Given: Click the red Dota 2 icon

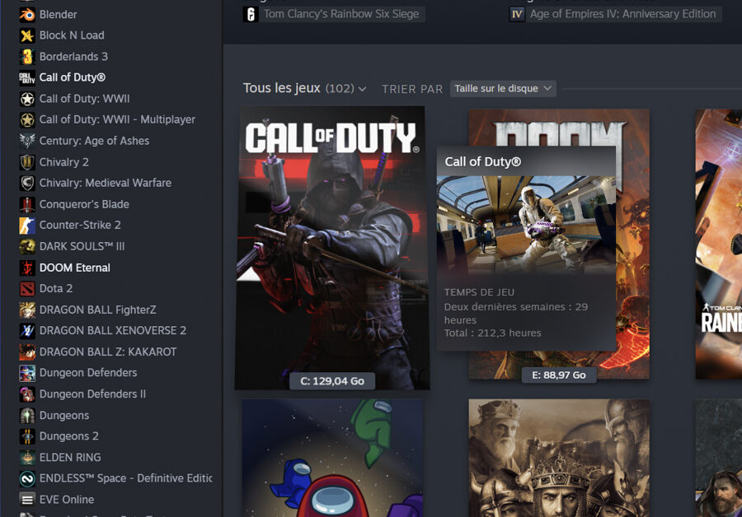Looking at the screenshot, I should coord(27,288).
